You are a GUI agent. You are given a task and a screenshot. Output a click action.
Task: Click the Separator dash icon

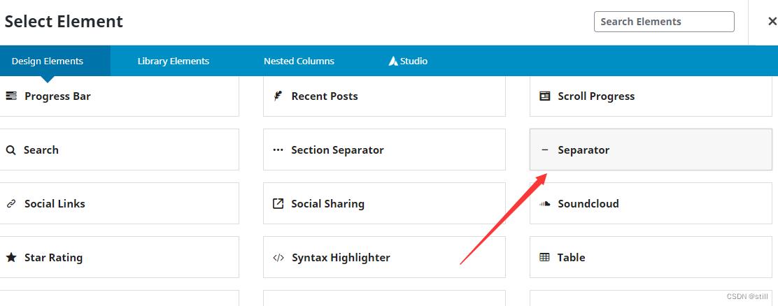tap(545, 150)
